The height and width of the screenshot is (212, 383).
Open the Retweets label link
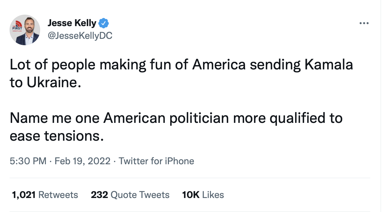(58, 194)
